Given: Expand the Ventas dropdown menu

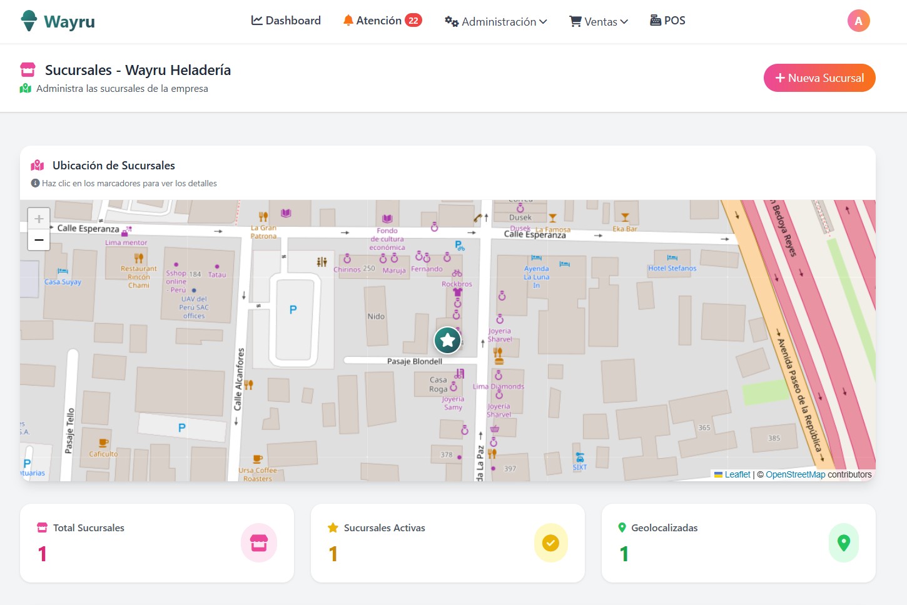Looking at the screenshot, I should pos(599,21).
